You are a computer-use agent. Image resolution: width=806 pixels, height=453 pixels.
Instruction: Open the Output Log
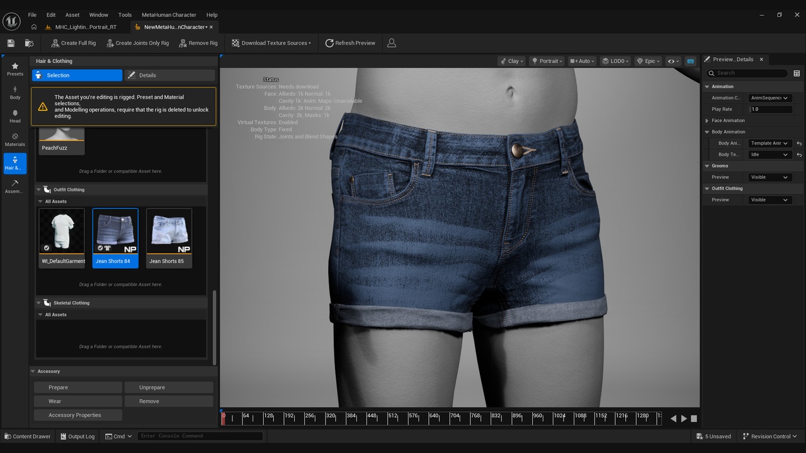point(77,436)
